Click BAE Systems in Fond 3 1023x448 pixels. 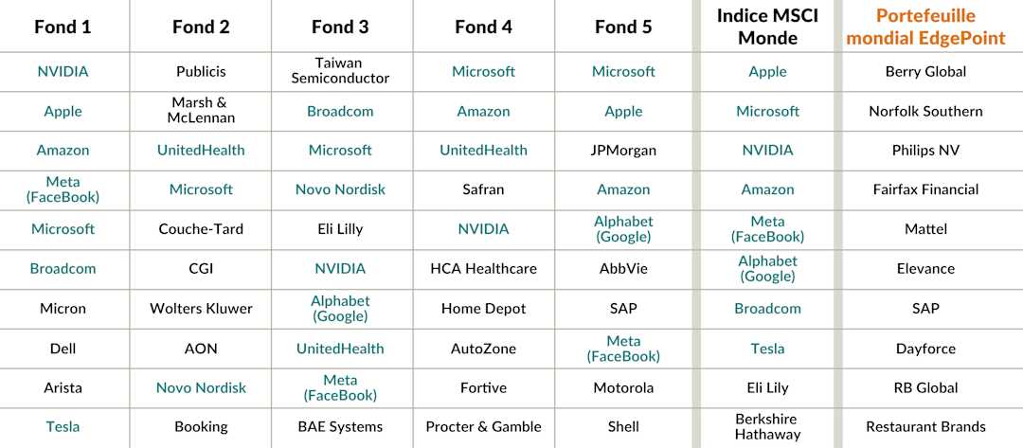pos(340,427)
